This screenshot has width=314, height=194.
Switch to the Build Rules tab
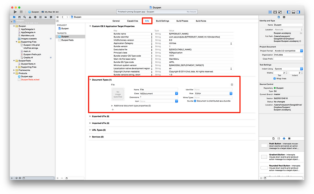201,21
